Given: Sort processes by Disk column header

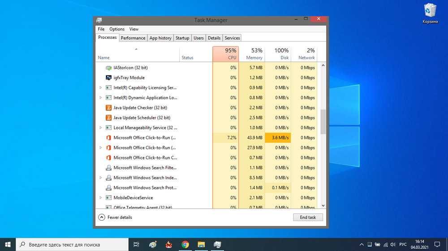Looking at the screenshot, I should tap(278, 54).
